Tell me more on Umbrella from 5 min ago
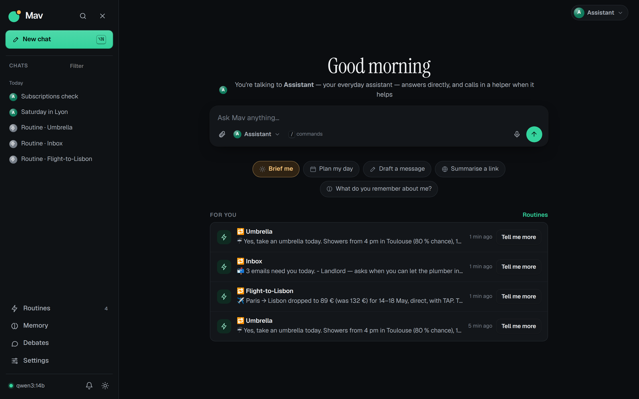Image resolution: width=639 pixels, height=399 pixels. tap(519, 326)
